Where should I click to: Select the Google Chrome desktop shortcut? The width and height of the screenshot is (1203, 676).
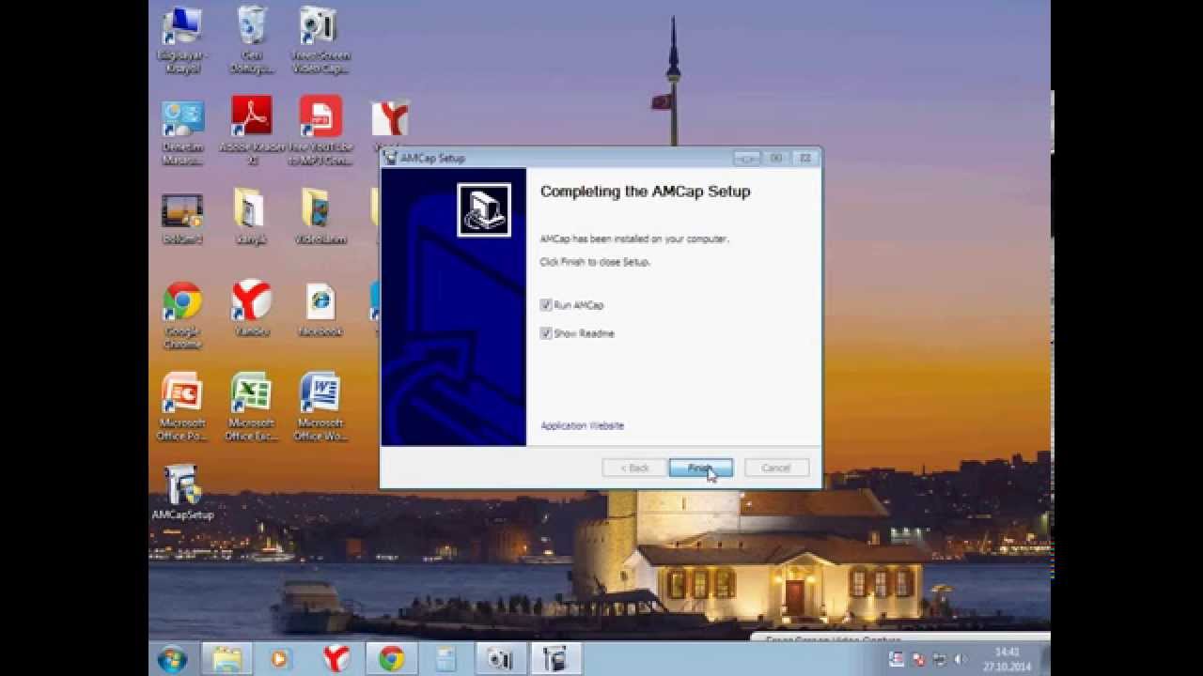click(182, 315)
